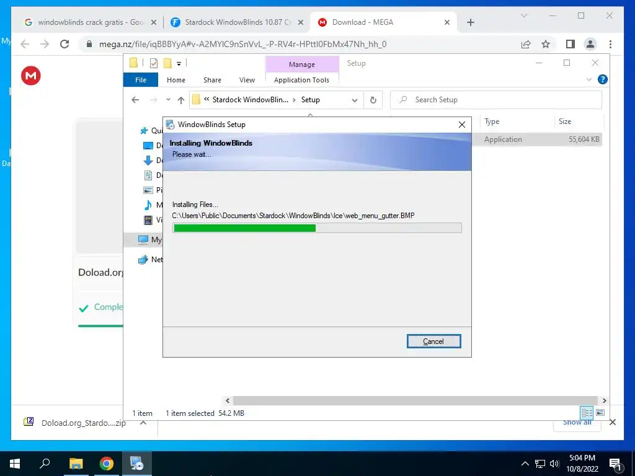Click the green installation progress bar
Image resolution: width=635 pixels, height=476 pixels.
coord(317,228)
